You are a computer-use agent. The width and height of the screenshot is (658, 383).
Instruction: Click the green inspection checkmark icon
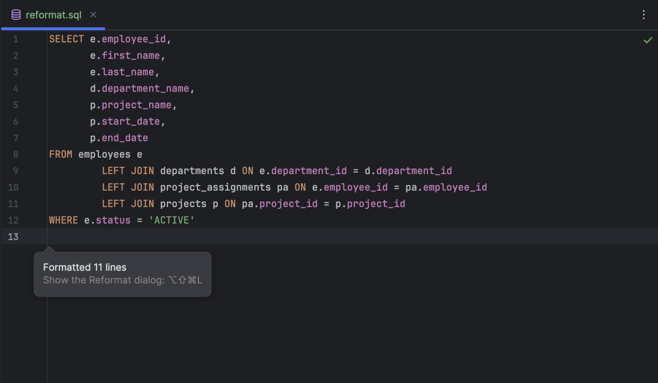pyautogui.click(x=648, y=40)
